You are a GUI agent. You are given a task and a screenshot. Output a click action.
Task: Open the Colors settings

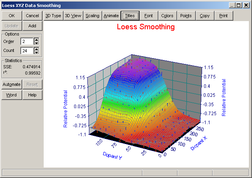pyautogui.click(x=167, y=16)
